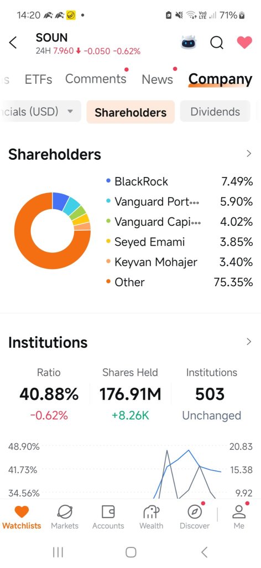Screen dimensions: 261x568
Task: Select the Dividends pill button
Action: pyautogui.click(x=215, y=111)
